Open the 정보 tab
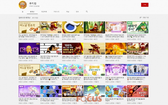 click(77, 12)
